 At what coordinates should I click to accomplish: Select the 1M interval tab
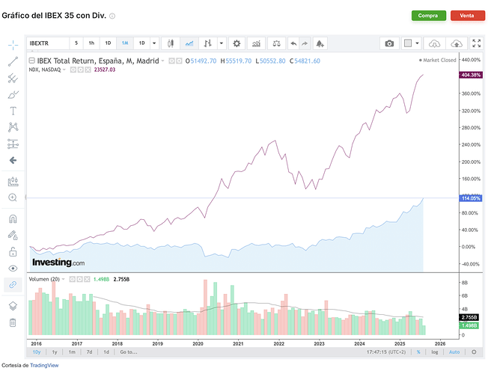pos(125,43)
